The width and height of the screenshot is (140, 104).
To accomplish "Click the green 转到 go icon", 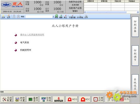I will [x=56, y=17].
